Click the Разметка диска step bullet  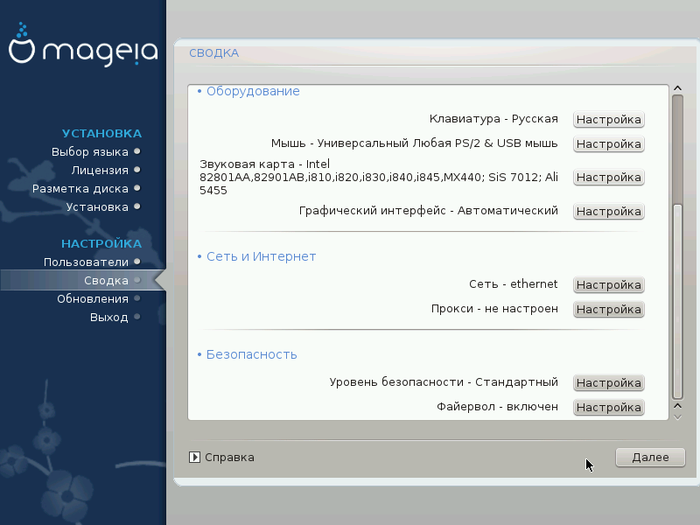pos(136,188)
